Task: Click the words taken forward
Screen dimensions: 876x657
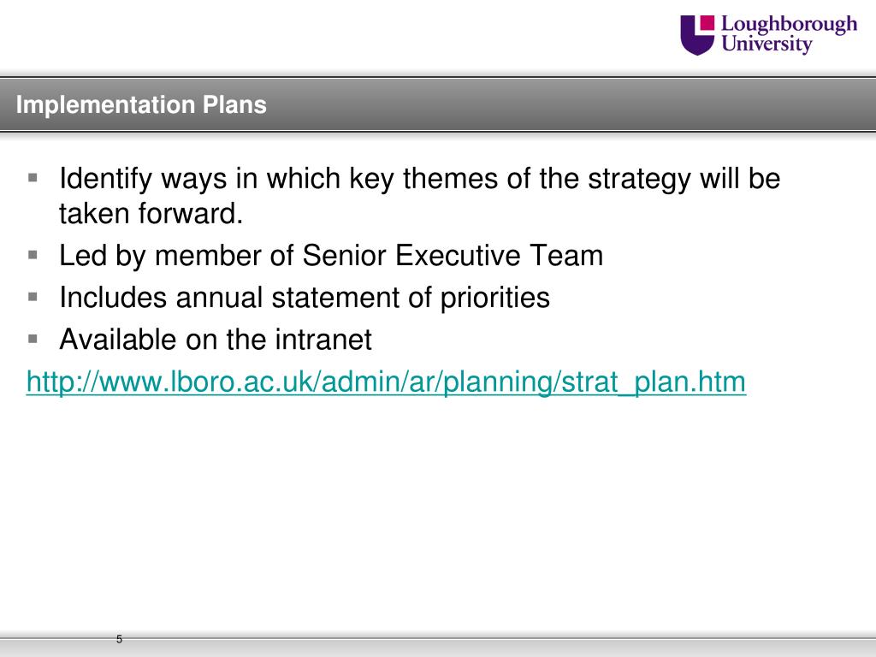Action: click(x=151, y=213)
